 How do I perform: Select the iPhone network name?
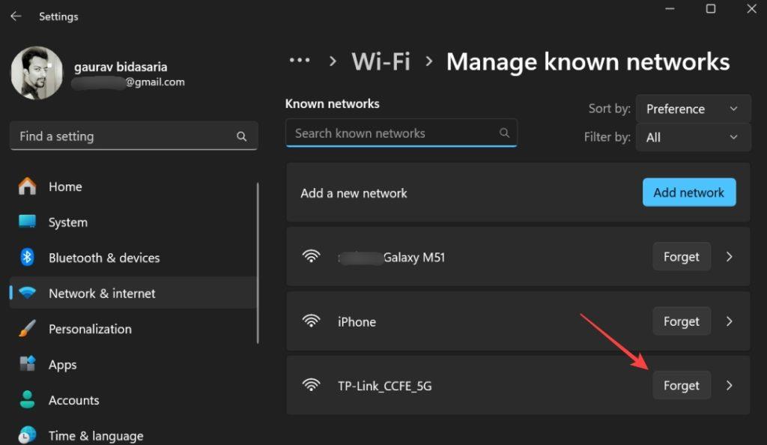(357, 322)
